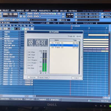The image size is (111, 111).
Task: Click FF in the CD Player controls
Action: (30, 65)
